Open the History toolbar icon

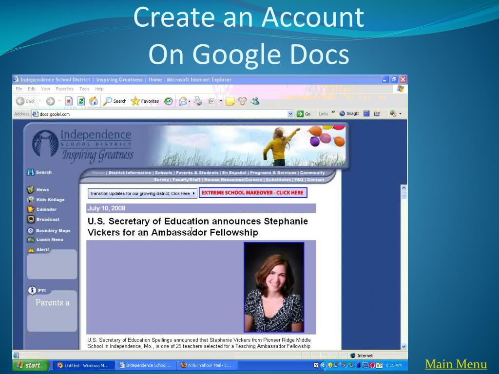[168, 101]
